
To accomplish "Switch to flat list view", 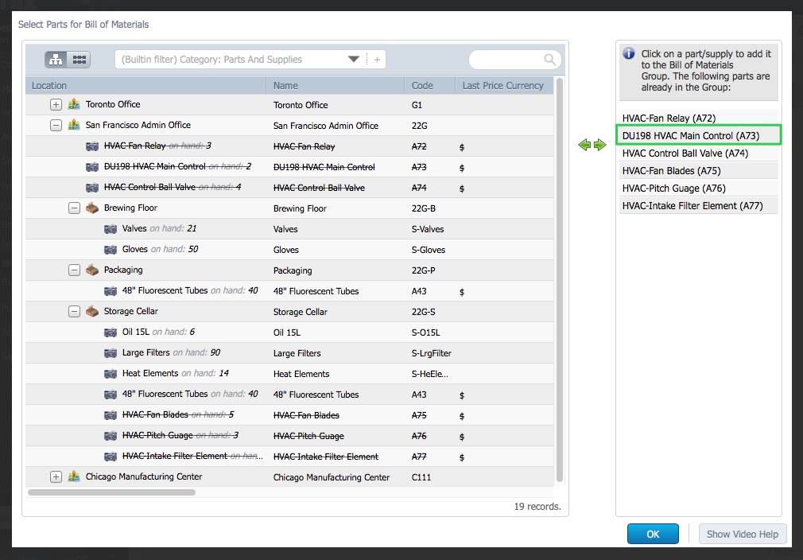I will [x=79, y=60].
